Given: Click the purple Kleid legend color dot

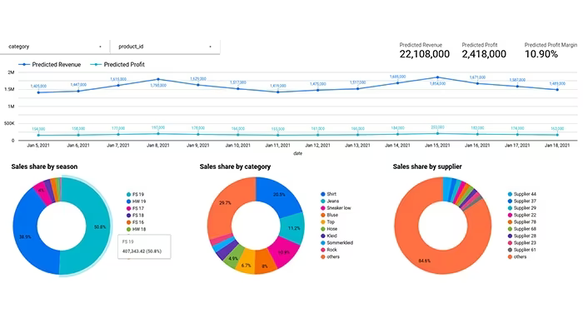Looking at the screenshot, I should (x=323, y=236).
